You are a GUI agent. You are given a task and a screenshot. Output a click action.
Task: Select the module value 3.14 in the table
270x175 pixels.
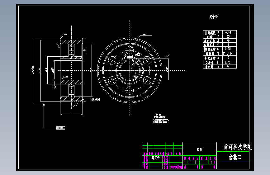[228, 32]
